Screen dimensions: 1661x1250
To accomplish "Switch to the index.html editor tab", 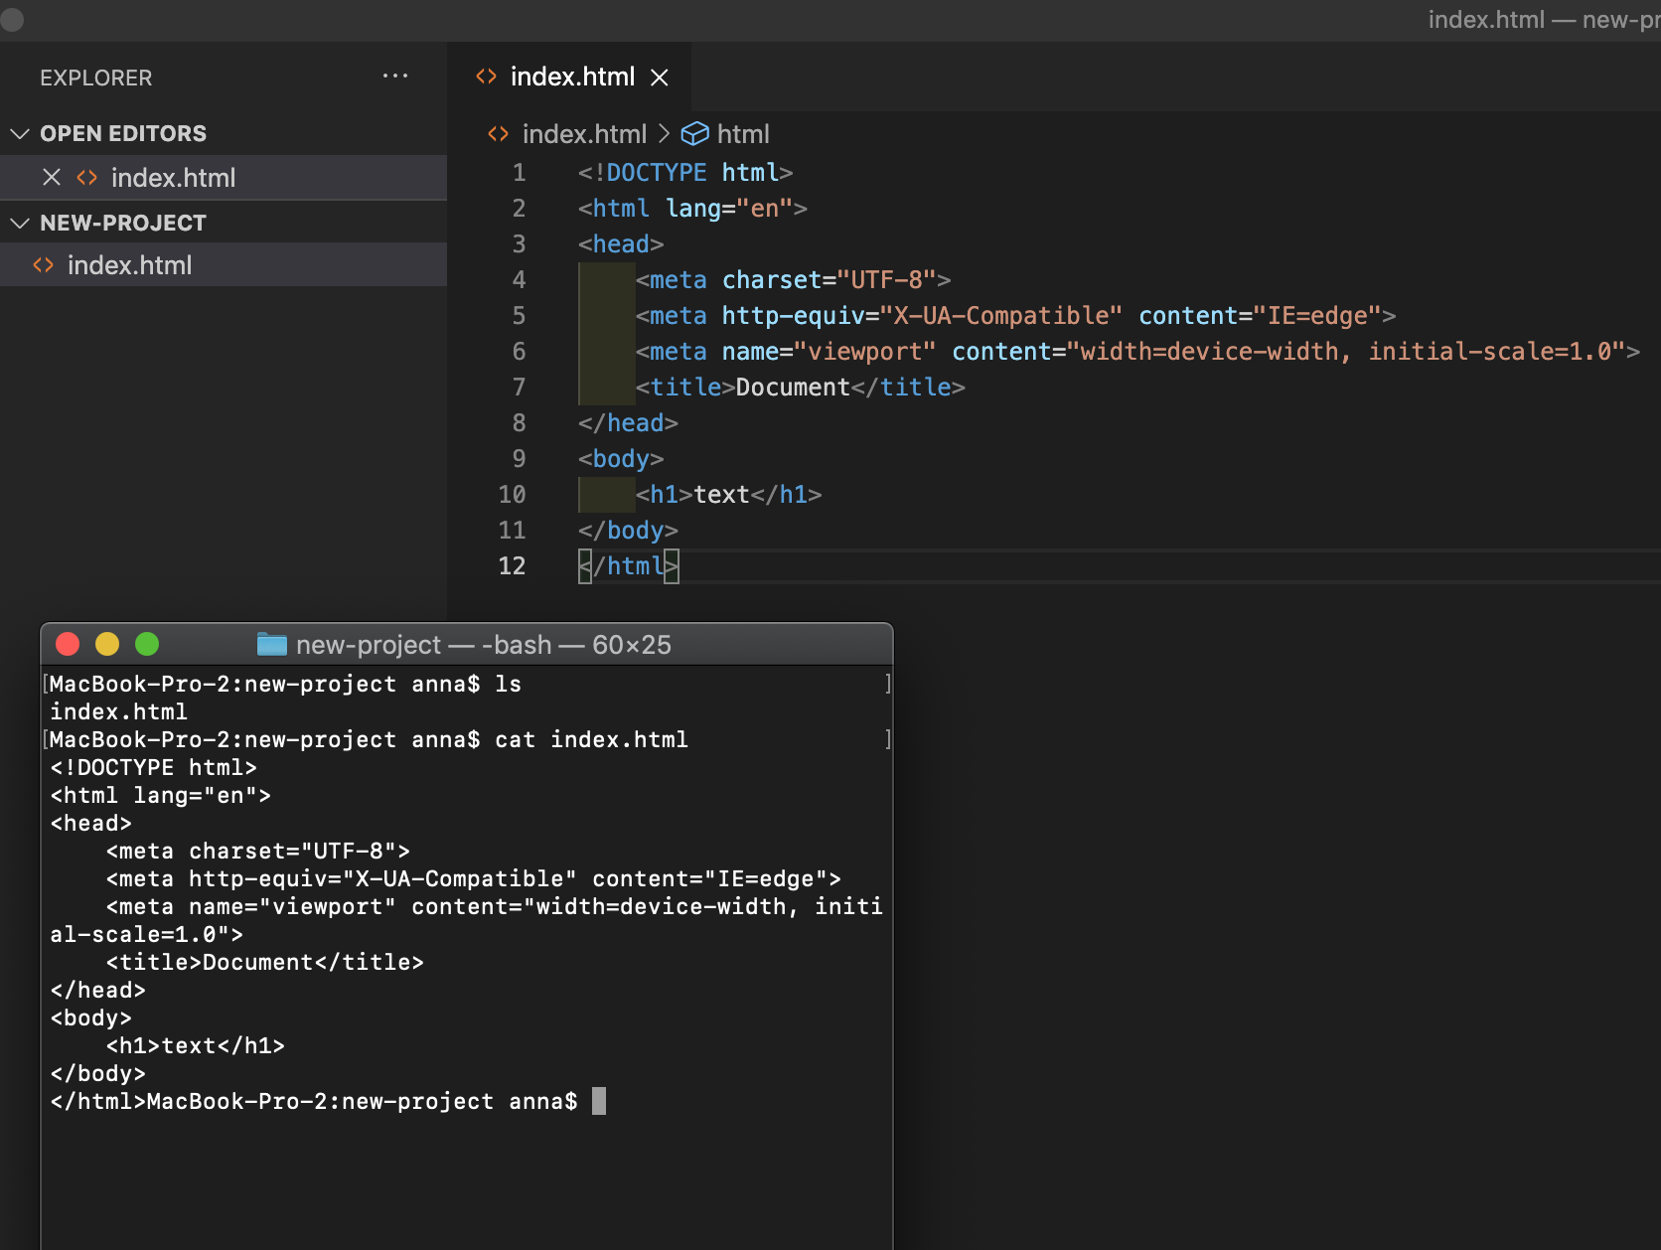I will tap(572, 78).
